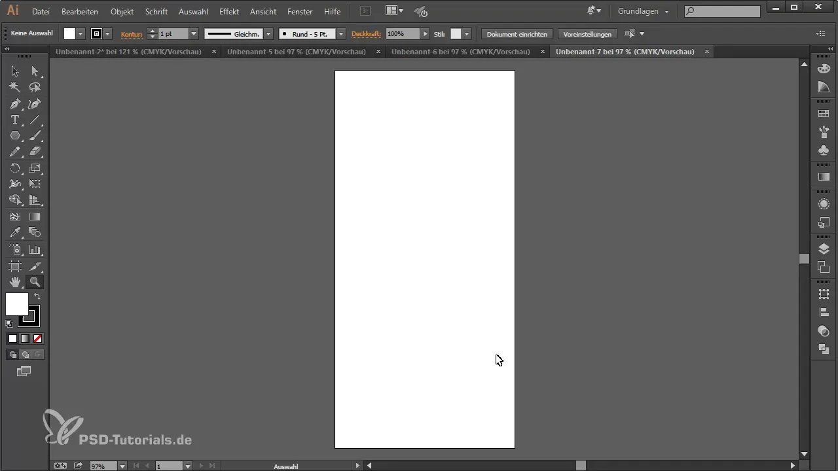Set paint mode to Gradient
Screen dimensions: 838x471
click(25, 338)
